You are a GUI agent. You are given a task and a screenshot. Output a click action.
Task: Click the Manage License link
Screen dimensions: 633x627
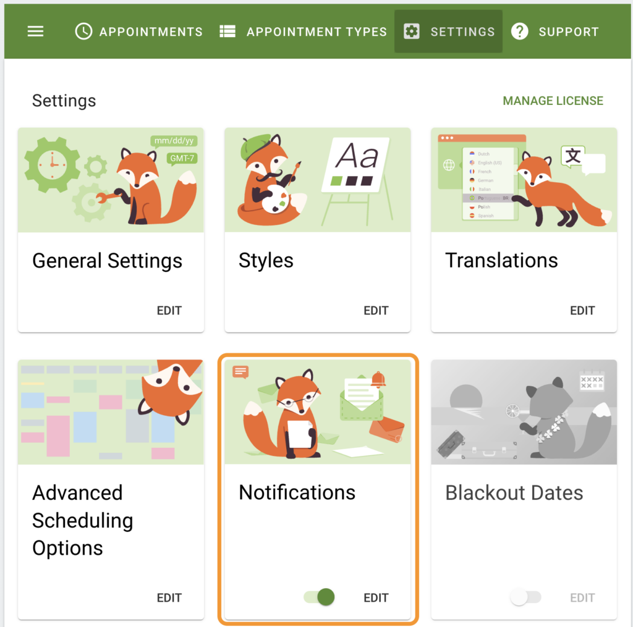coord(553,101)
